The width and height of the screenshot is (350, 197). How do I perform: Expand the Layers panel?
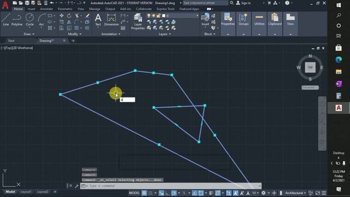tap(165, 34)
